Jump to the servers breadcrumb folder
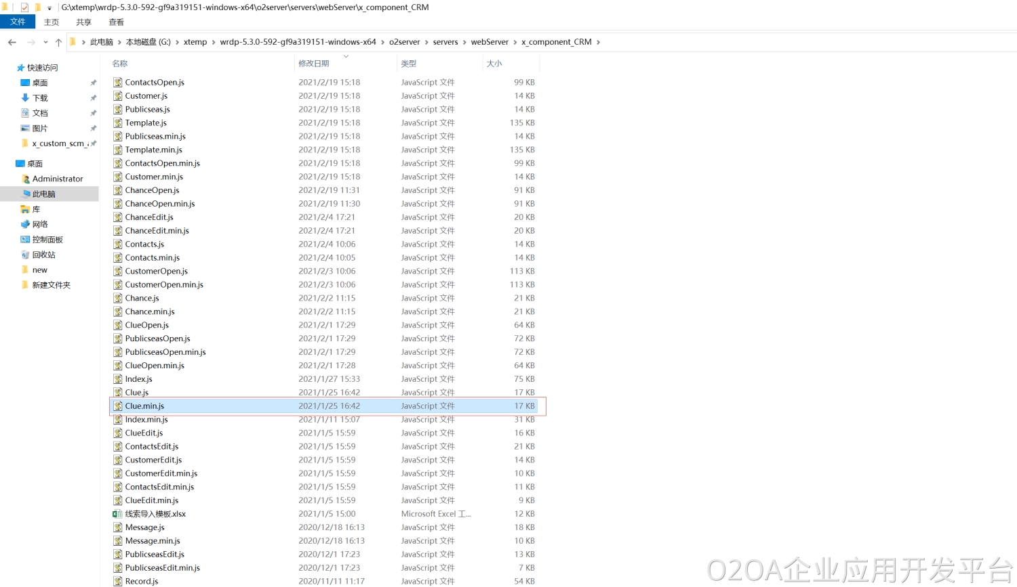Image resolution: width=1017 pixels, height=587 pixels. 445,42
